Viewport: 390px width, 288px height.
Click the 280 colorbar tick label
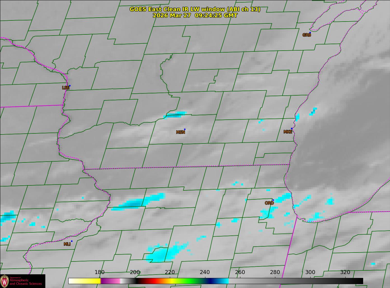(x=275, y=272)
